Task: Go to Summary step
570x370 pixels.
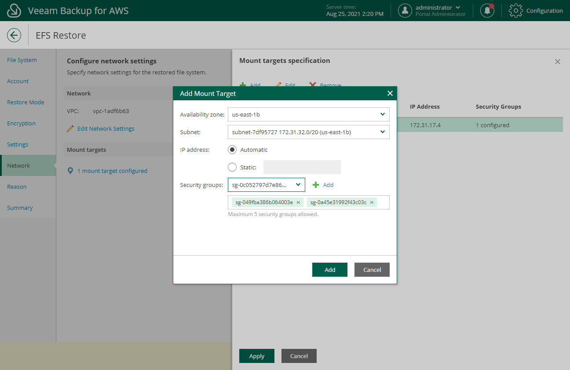Action: pos(20,208)
